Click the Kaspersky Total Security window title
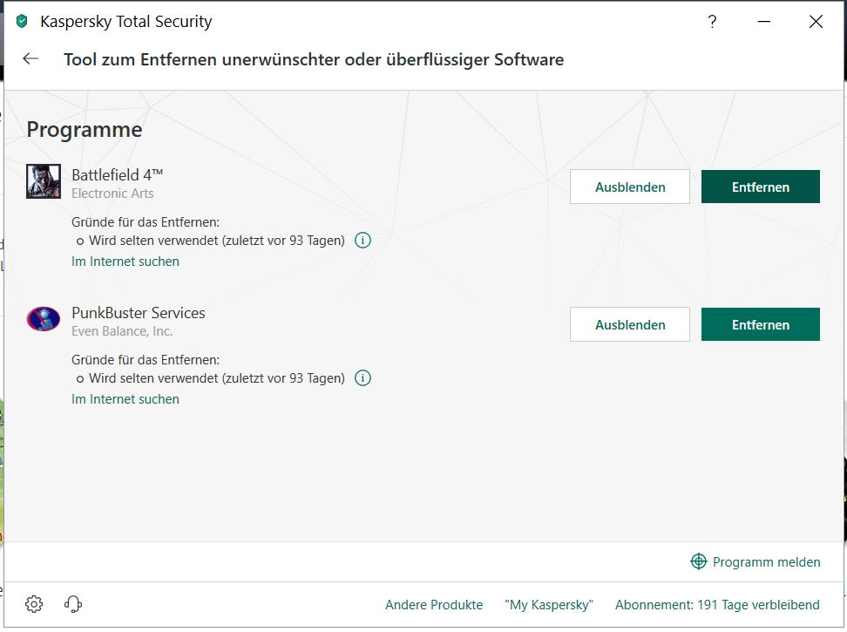The image size is (847, 632). 125,22
